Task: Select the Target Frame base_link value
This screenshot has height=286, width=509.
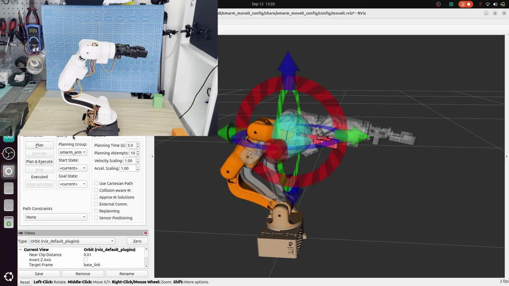Action: coord(92,265)
